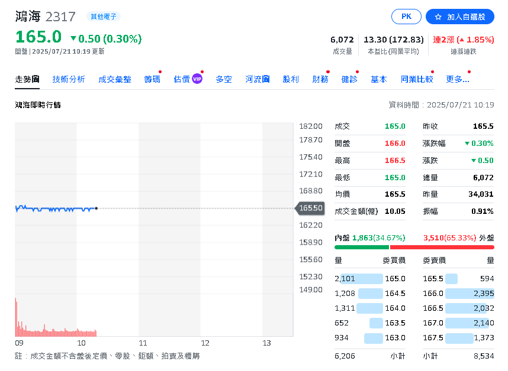The image size is (508, 371).
Task: Click the 167.0 ask price
Action: point(433,323)
